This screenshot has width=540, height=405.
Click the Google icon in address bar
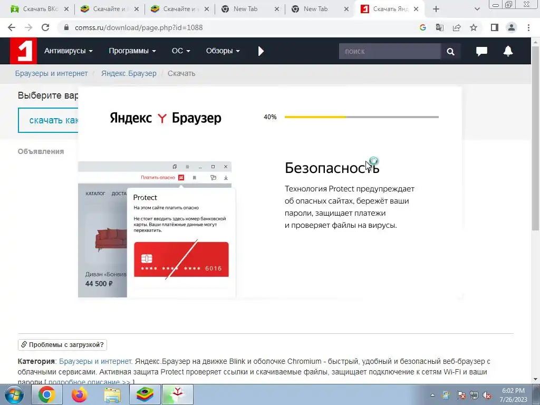tap(422, 27)
